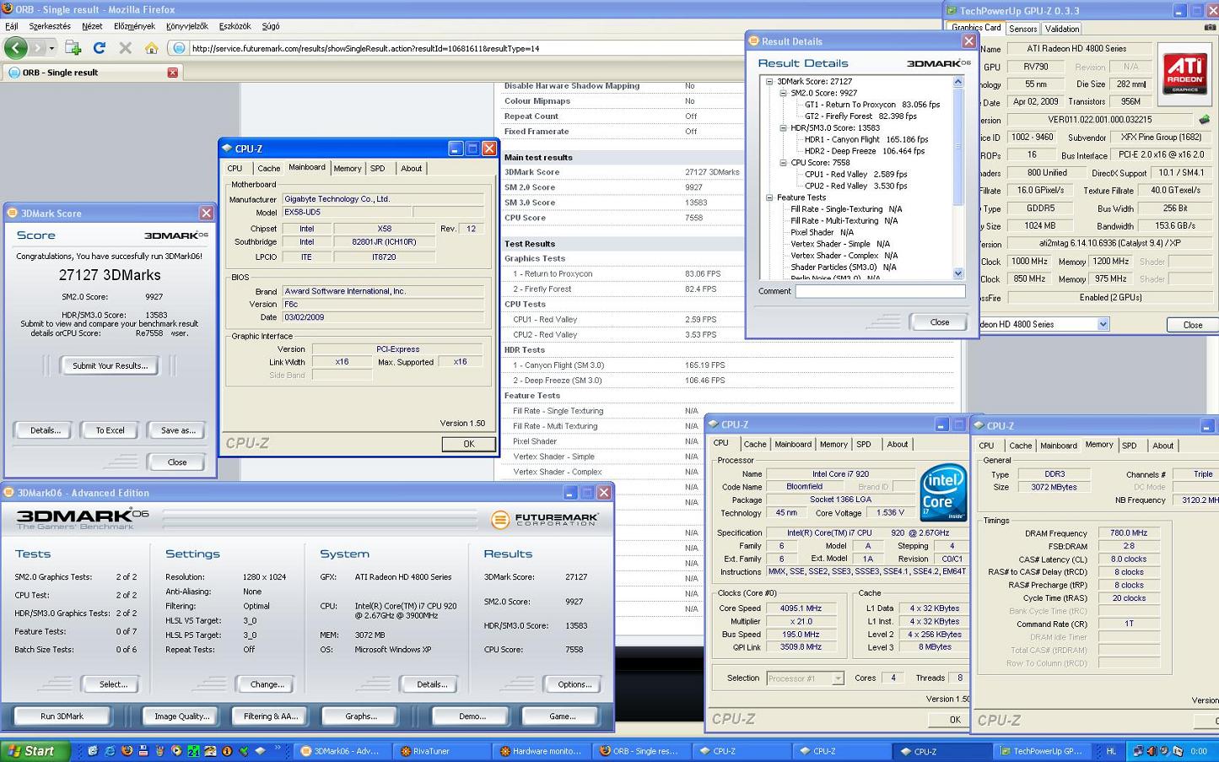Click the floppy disk quick launch icon
1219x762 pixels.
pyautogui.click(x=143, y=751)
